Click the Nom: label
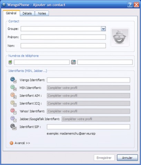Screen dimensions: 141x165 (x=11, y=46)
